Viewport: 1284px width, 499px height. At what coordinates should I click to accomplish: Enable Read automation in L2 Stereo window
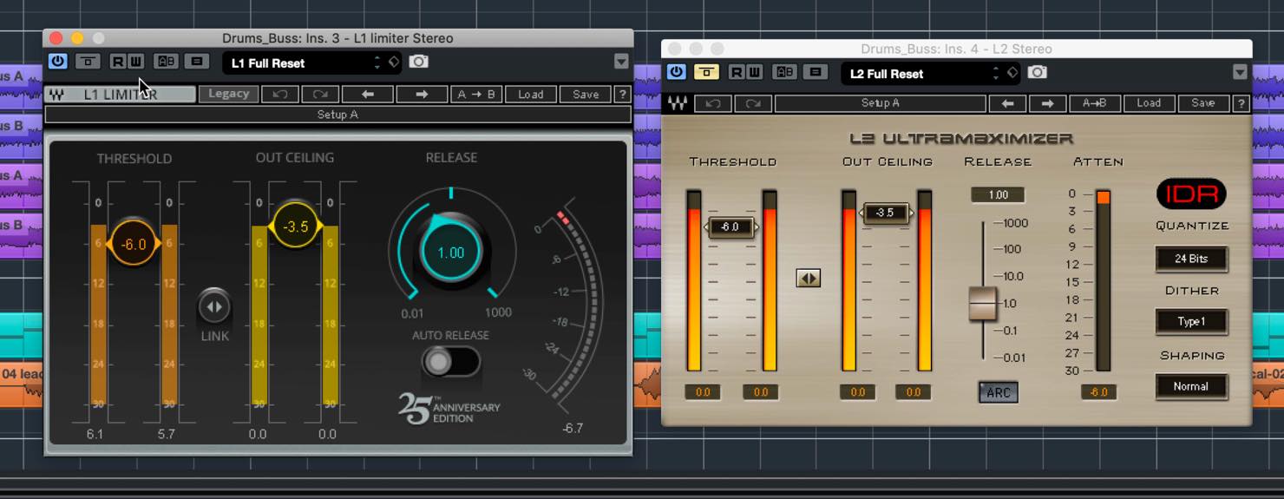(737, 72)
